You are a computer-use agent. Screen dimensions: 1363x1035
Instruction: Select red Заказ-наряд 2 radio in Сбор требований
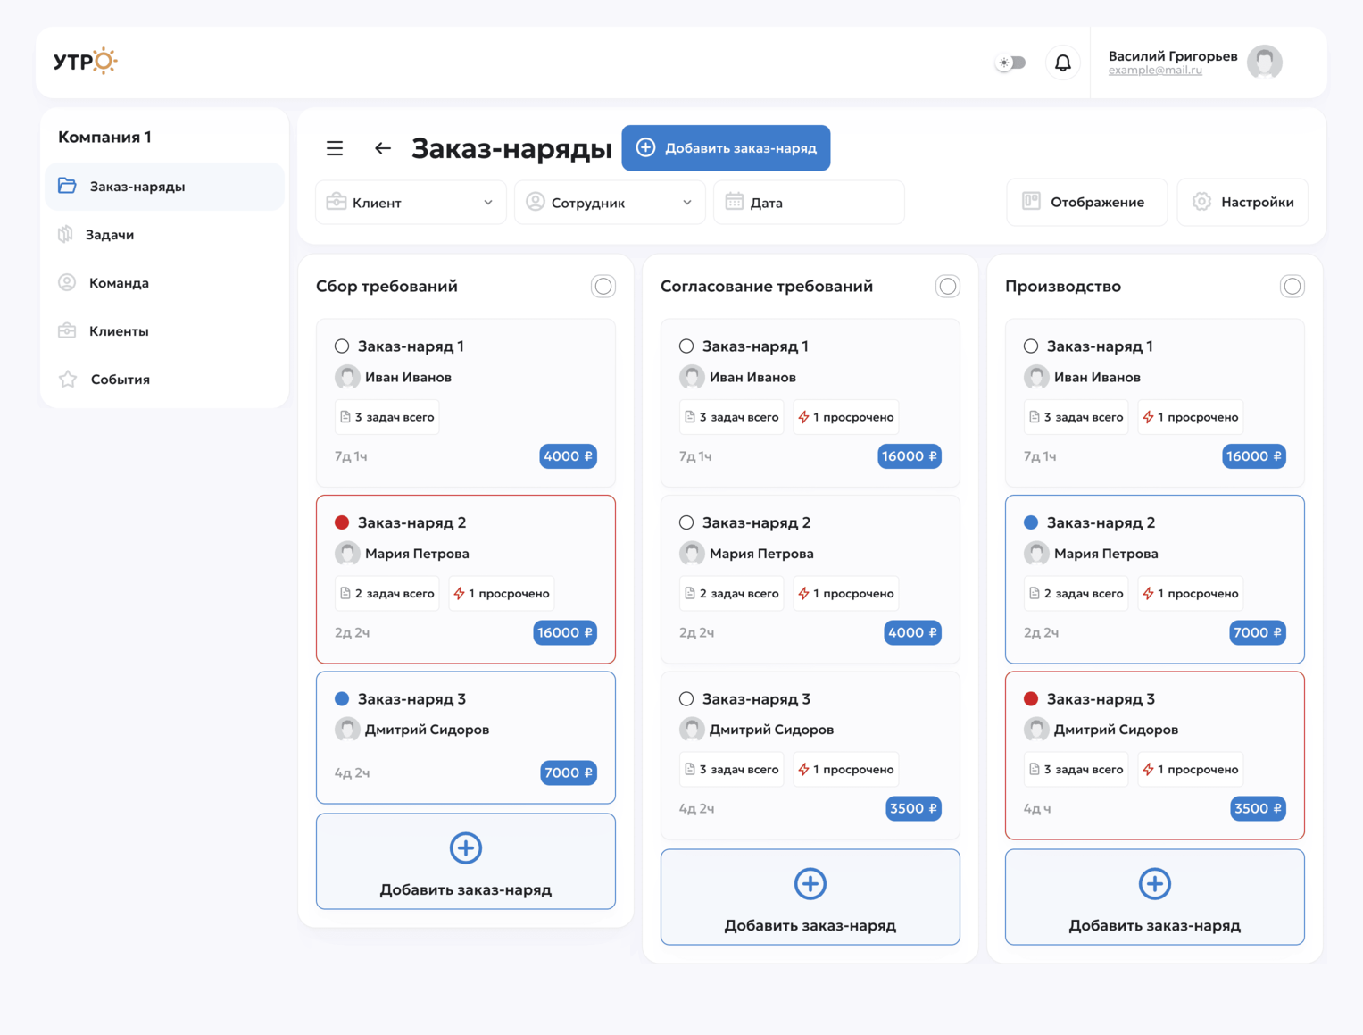(342, 522)
